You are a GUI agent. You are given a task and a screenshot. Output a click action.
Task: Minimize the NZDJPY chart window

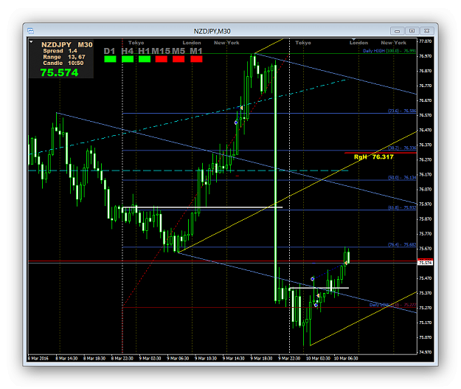tap(398, 31)
